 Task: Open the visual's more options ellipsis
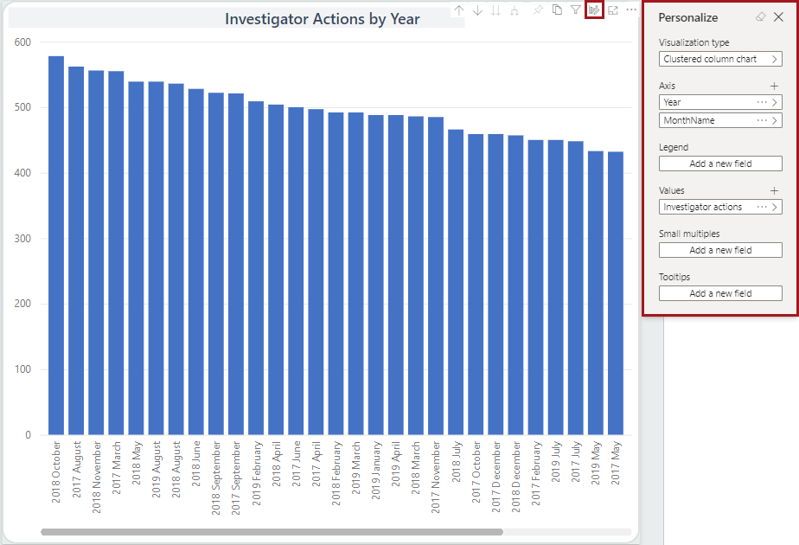pos(632,10)
